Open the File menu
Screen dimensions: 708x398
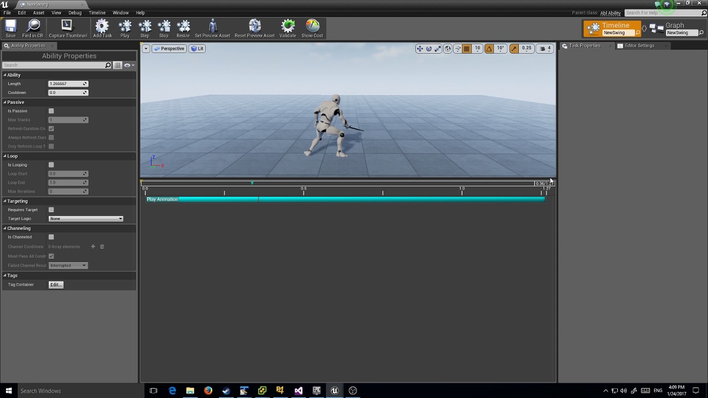pos(7,13)
